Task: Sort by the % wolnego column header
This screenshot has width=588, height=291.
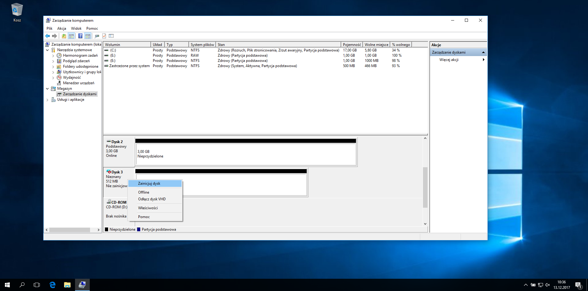Action: point(401,45)
